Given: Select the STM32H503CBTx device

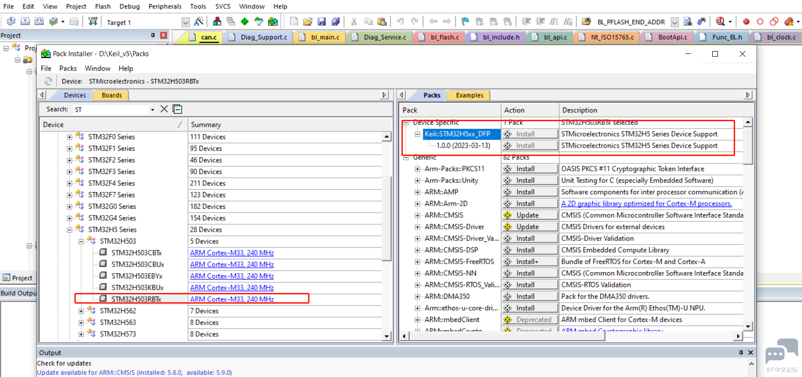Looking at the screenshot, I should pyautogui.click(x=137, y=253).
